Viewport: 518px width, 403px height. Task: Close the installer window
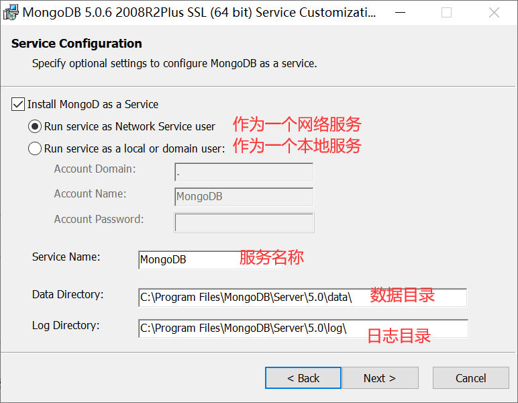pyautogui.click(x=495, y=13)
